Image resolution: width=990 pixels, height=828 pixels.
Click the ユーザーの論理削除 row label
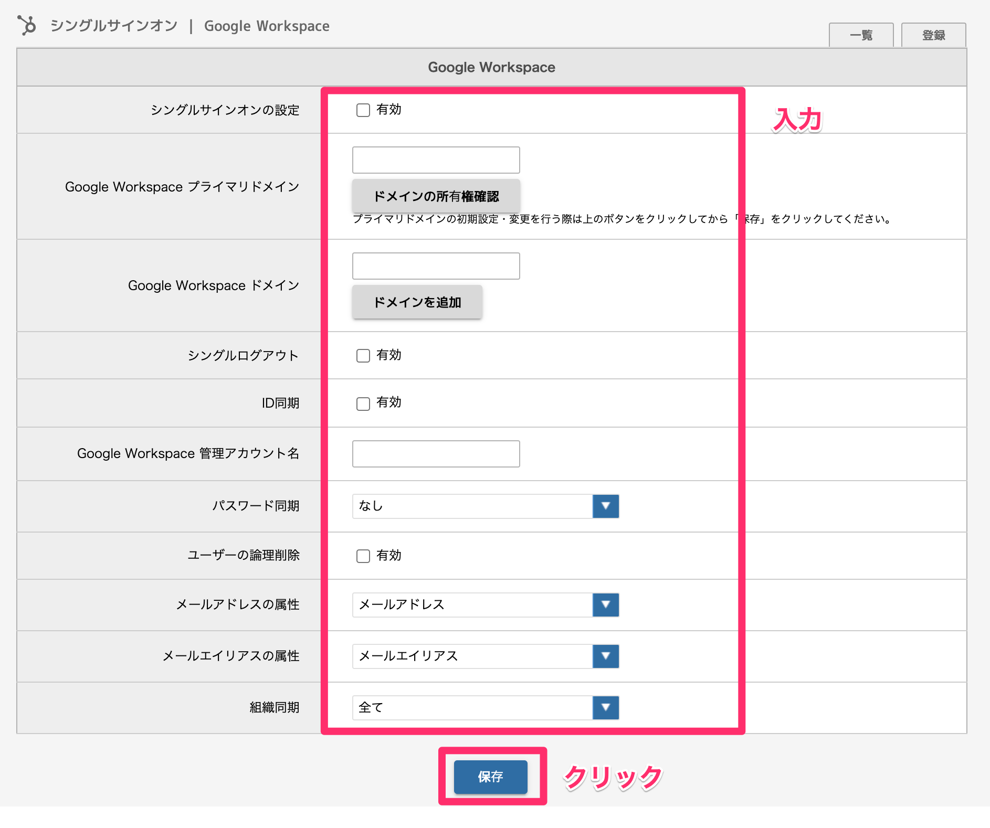pos(244,556)
